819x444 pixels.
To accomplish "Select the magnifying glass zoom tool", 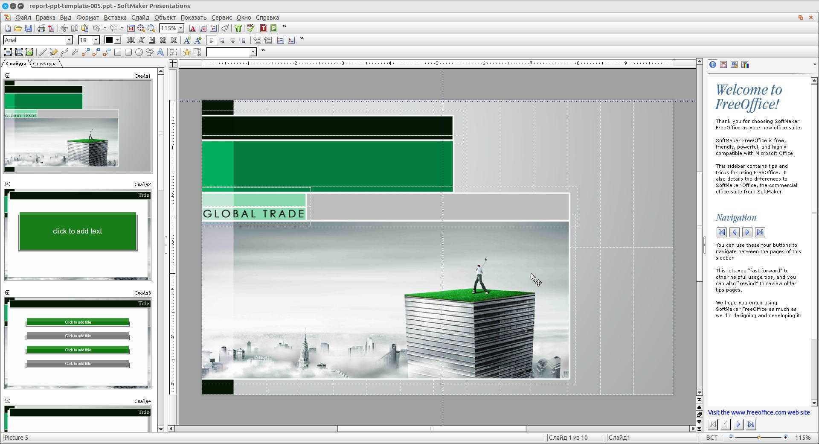I will tap(151, 28).
